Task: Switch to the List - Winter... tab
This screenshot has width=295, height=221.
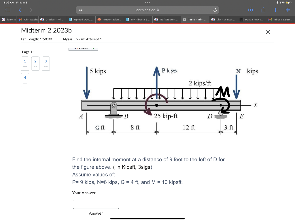Action: 224,20
